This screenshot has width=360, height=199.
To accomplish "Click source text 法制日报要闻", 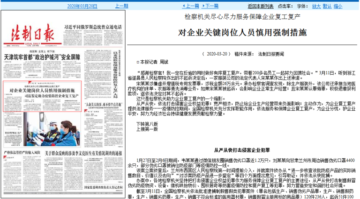I will point(271,54).
